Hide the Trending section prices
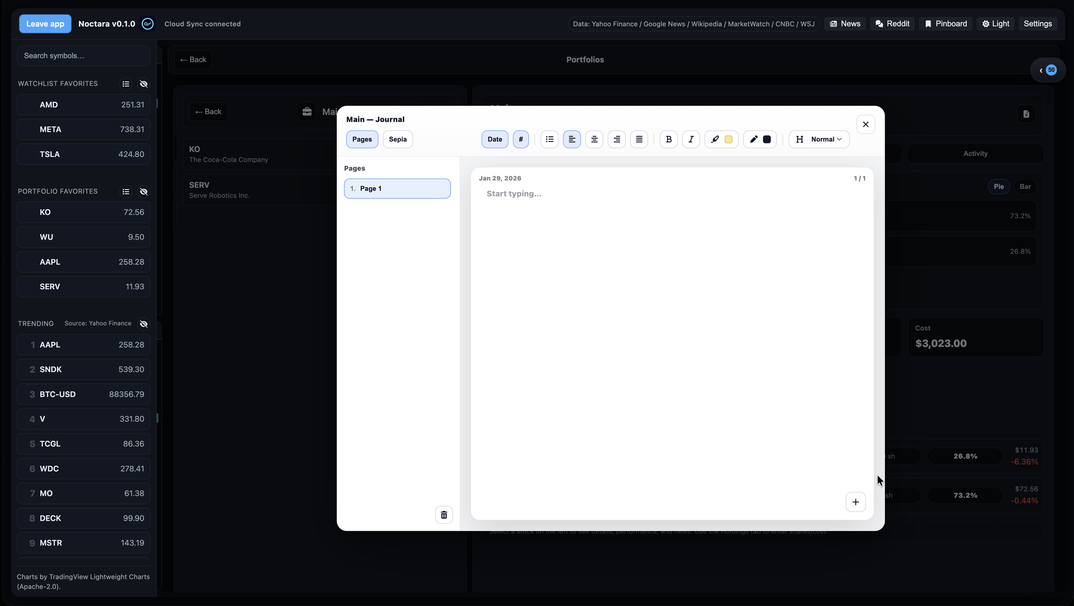 [x=144, y=324]
